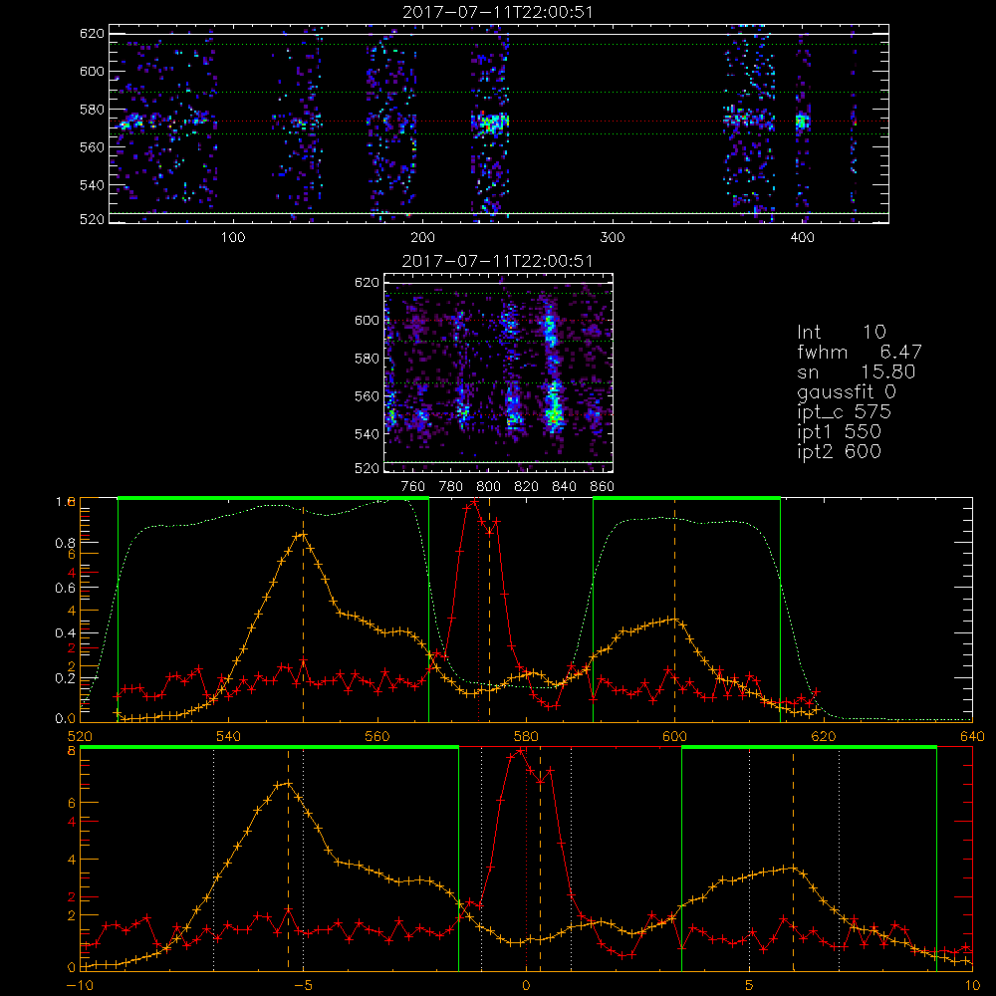The height and width of the screenshot is (996, 996).
Task: Click the orange curve peak near 550 in profile plot
Action: click(303, 535)
